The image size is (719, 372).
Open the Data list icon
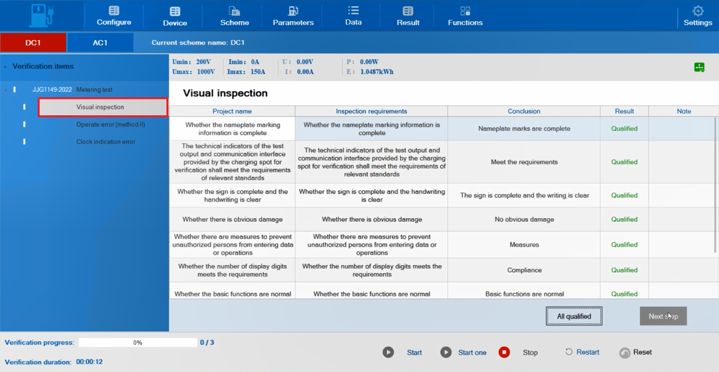coord(353,10)
